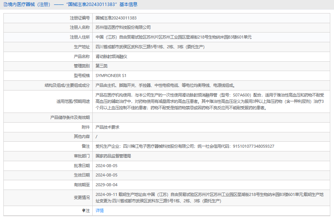Select the registrant name 苏州信迈医疗科技股份有限公司
334x218 pixels.
[x=123, y=27]
